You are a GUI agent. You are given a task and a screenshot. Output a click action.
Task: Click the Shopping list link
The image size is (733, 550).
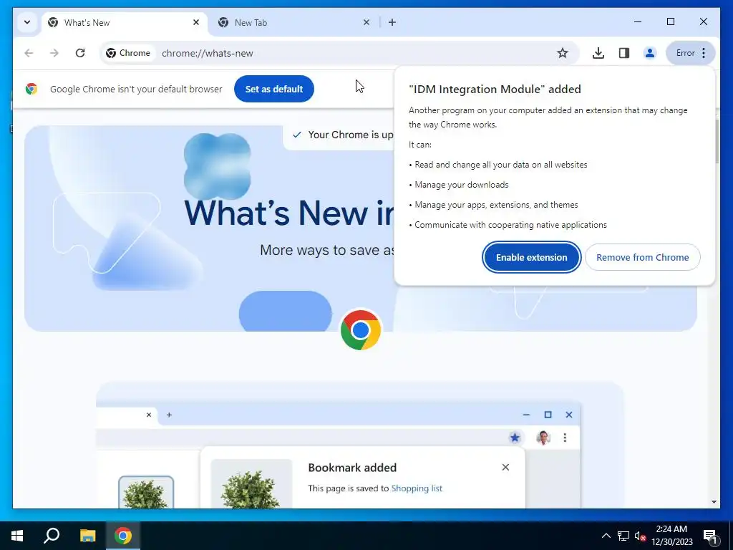(x=417, y=488)
